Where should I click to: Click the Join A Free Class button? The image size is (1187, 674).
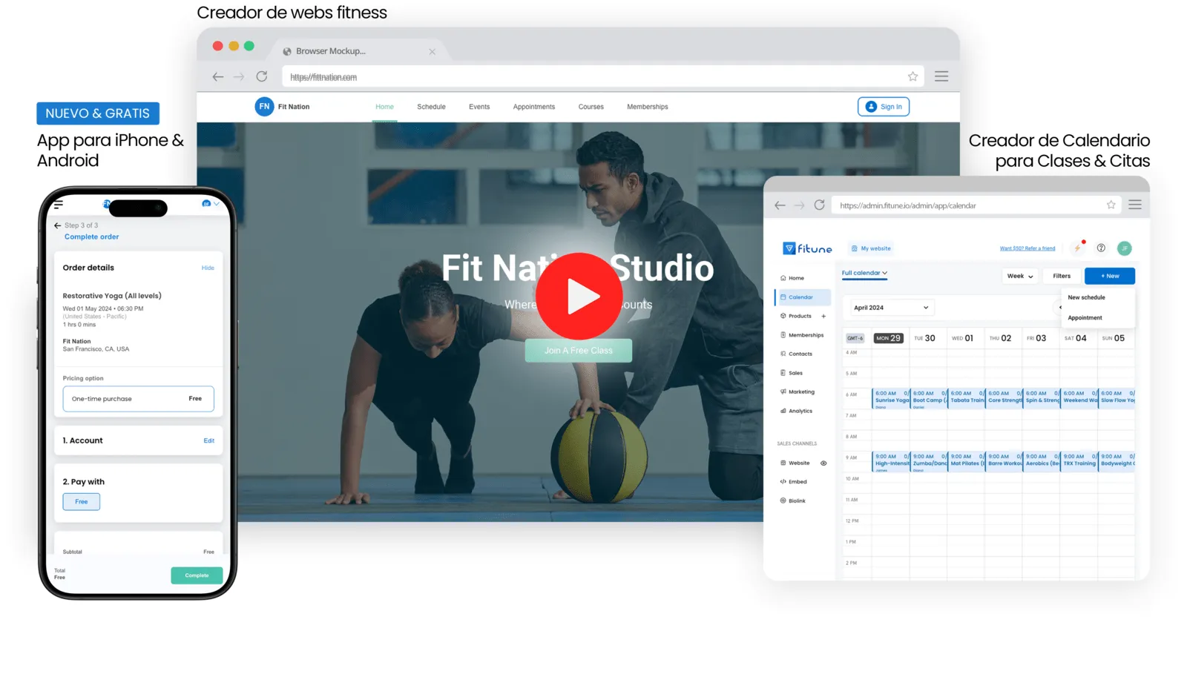[x=578, y=349]
